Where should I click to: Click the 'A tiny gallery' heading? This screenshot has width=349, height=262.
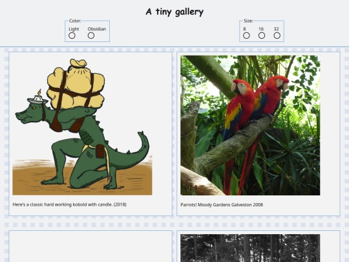(x=174, y=12)
